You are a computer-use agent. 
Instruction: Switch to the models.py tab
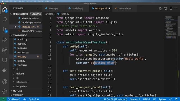pos(77,8)
